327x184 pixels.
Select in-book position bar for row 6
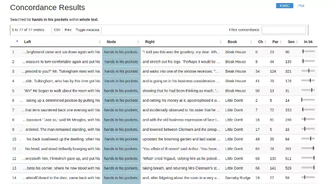[x=308, y=100]
